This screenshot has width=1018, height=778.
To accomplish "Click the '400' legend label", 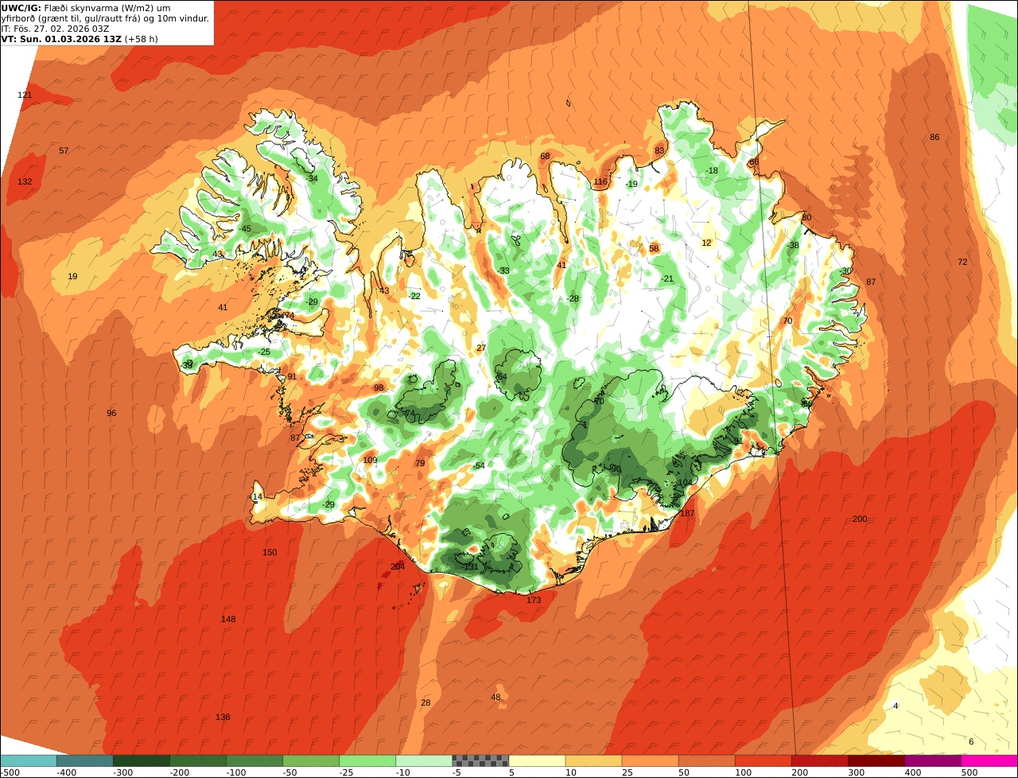I will click(x=912, y=772).
